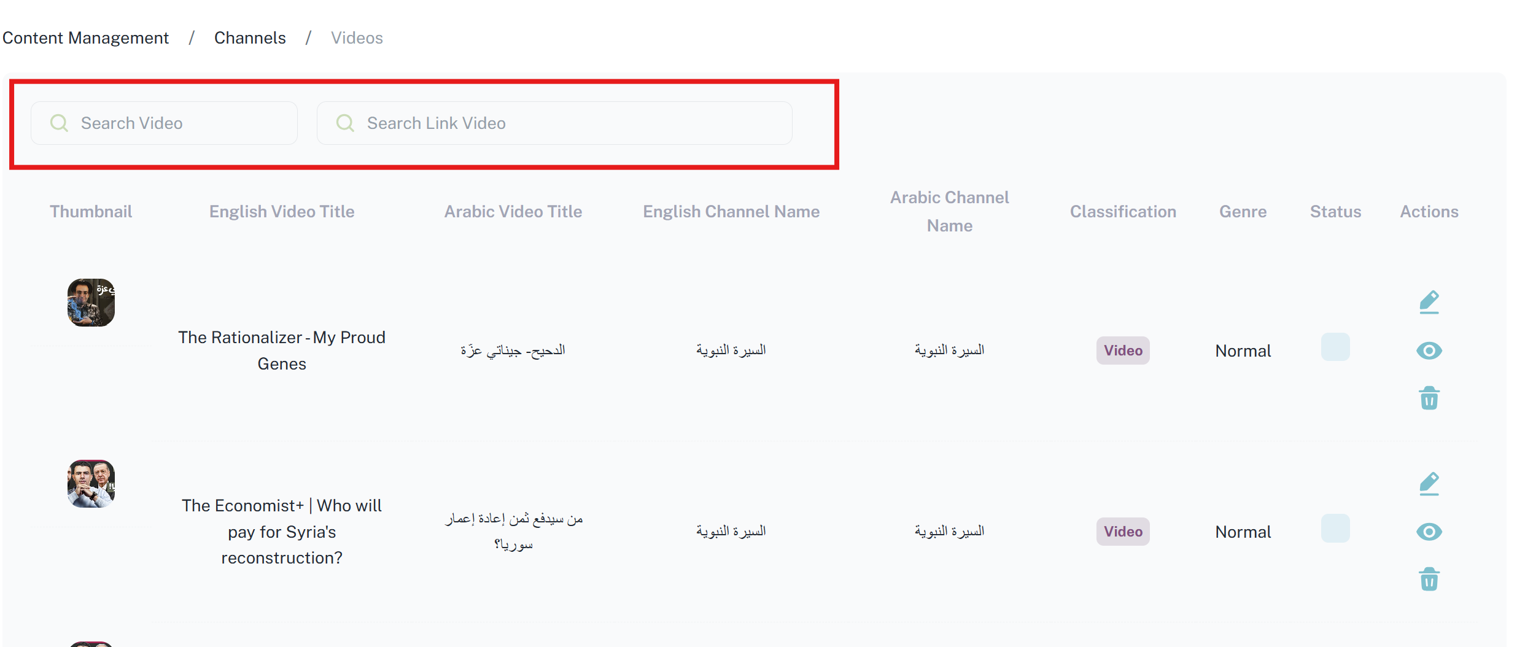Toggle status of The Rationalizer video

[1335, 347]
